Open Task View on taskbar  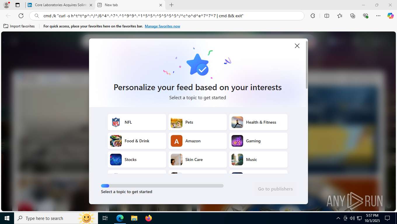click(105, 218)
